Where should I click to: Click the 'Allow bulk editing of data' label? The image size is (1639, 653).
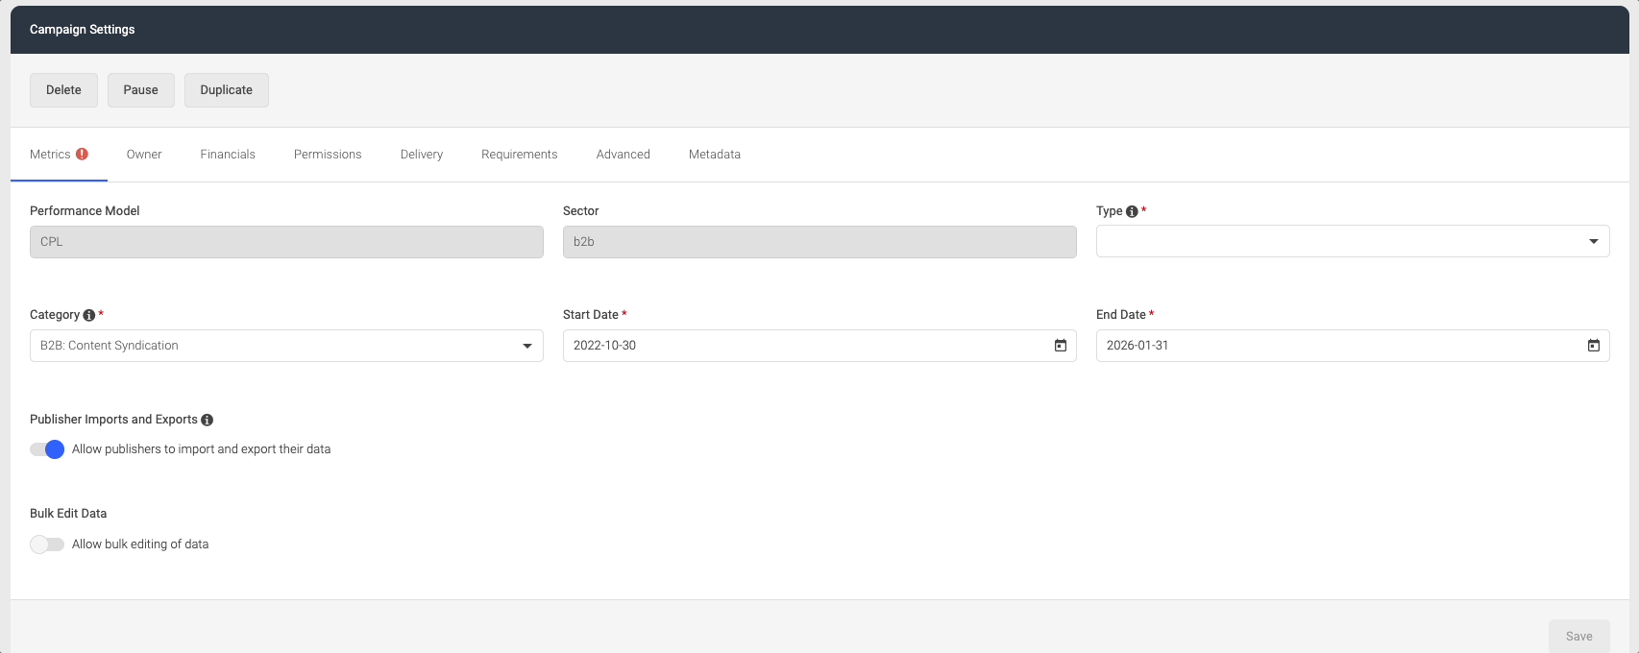[140, 544]
